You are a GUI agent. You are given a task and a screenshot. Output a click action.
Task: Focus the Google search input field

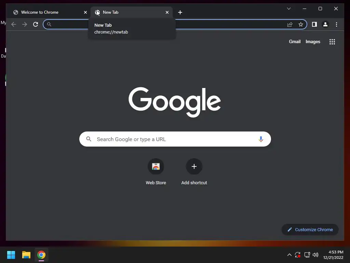[175, 139]
